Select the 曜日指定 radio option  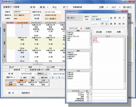39,77
